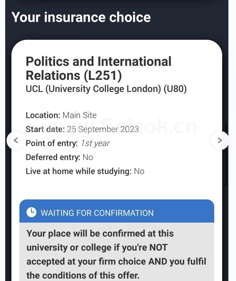This screenshot has height=281, width=236.
Task: Select the "1st year" entry value
Action: (95, 143)
